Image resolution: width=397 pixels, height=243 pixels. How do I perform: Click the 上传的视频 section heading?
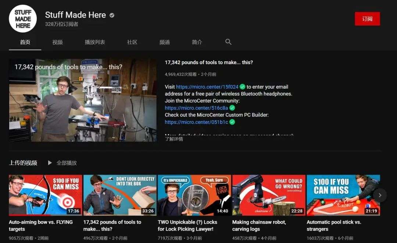point(23,163)
